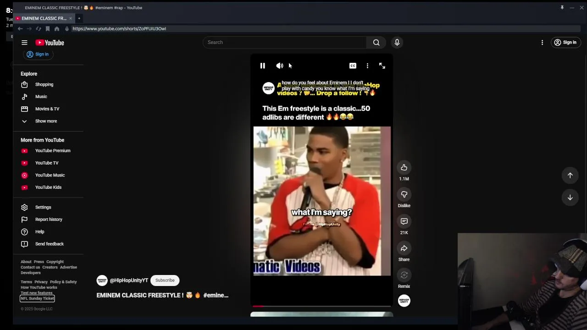
Task: Open YouTube settings three-dot menu at top right
Action: (x=542, y=42)
